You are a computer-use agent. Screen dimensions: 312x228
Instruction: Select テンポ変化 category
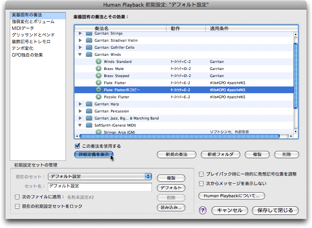[x=38, y=48]
